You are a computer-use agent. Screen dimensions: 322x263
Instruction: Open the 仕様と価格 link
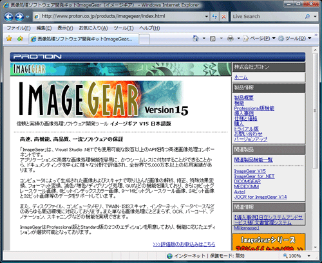245,118
